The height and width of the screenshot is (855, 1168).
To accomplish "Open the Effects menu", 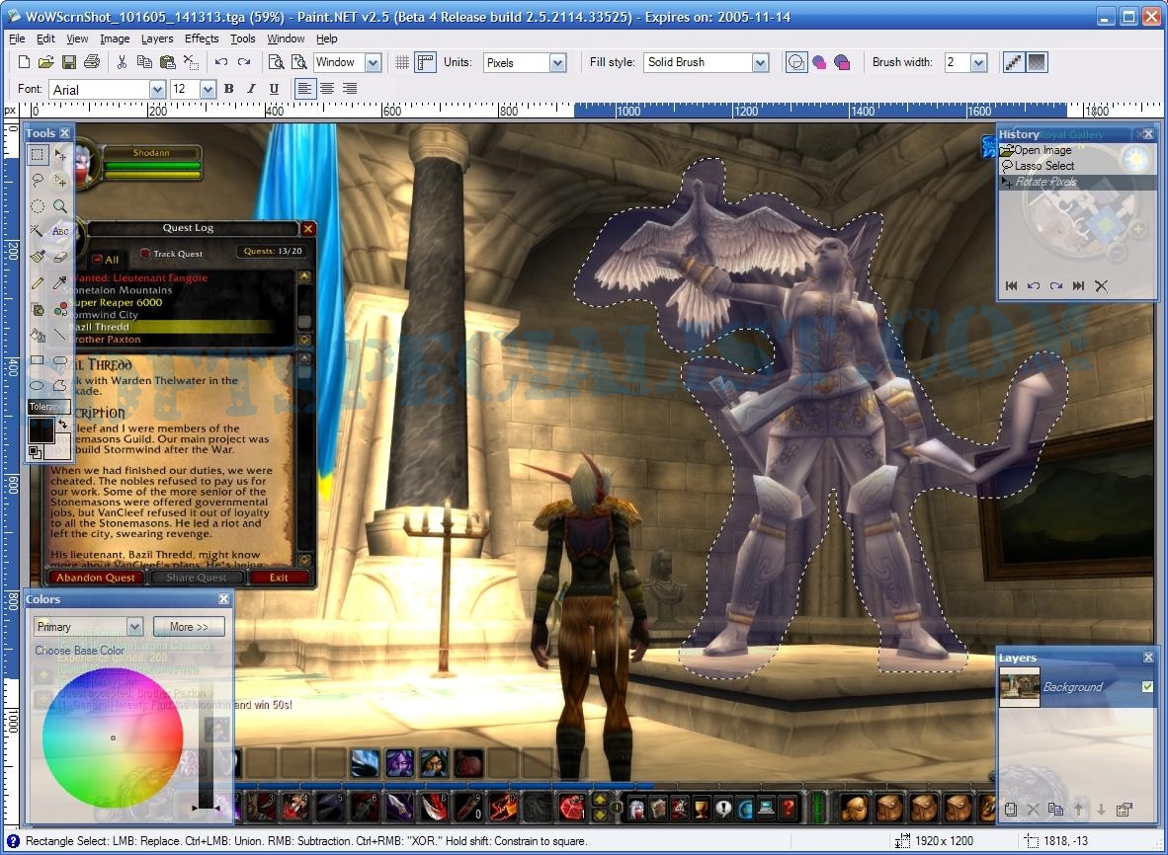I will [202, 39].
